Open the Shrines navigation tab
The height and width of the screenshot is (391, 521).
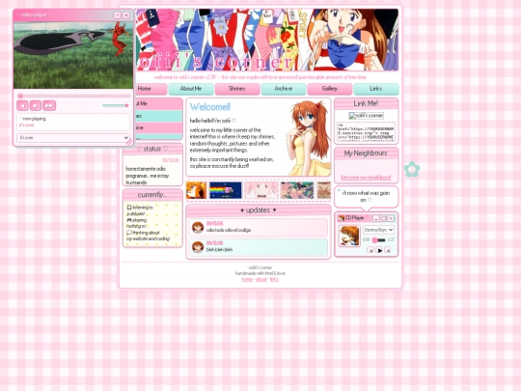pos(237,89)
